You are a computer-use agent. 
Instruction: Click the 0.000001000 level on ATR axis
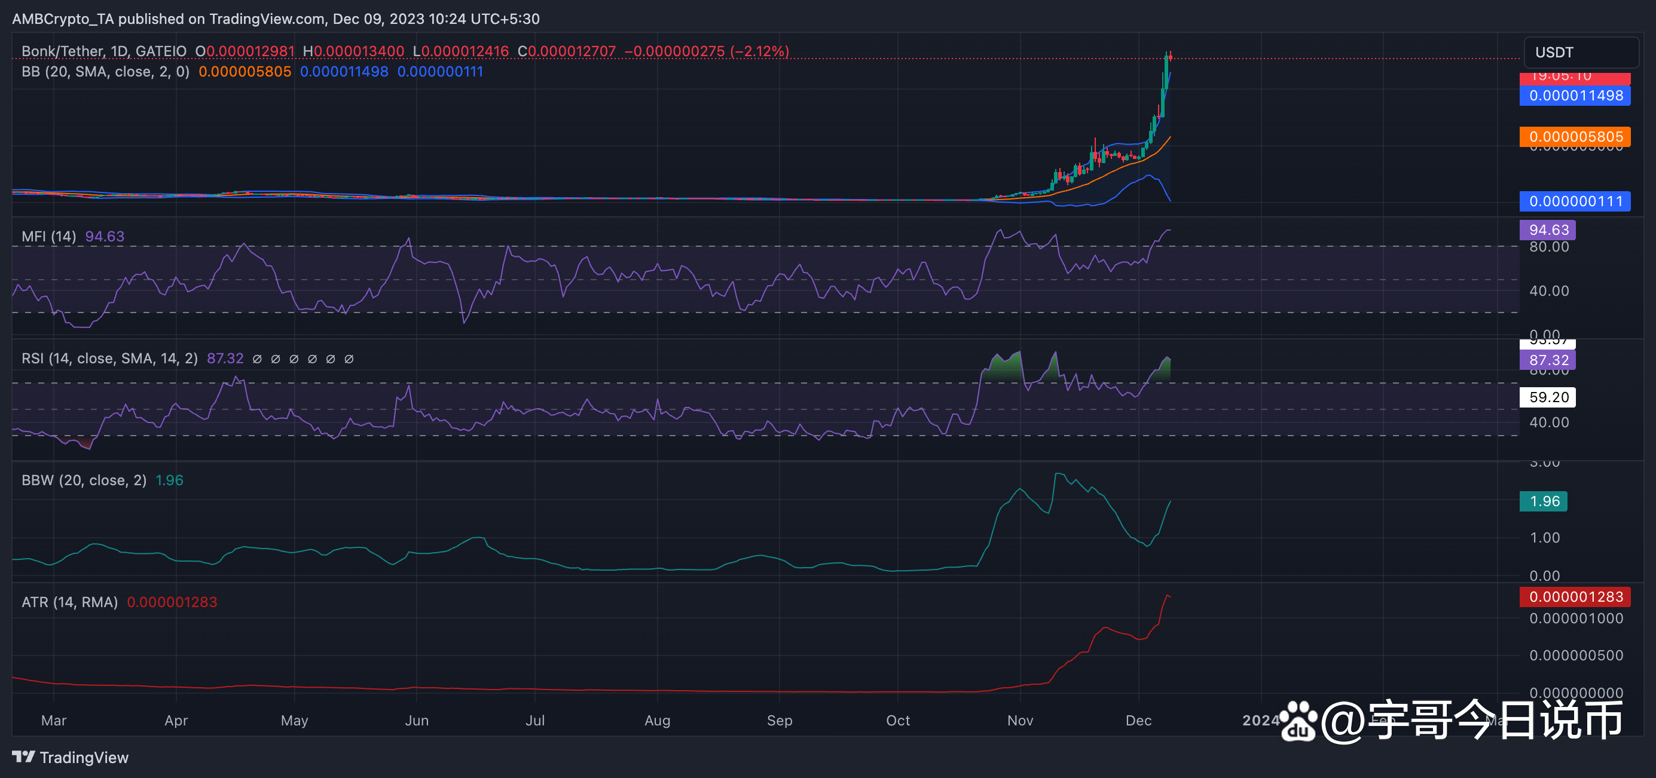1576,618
